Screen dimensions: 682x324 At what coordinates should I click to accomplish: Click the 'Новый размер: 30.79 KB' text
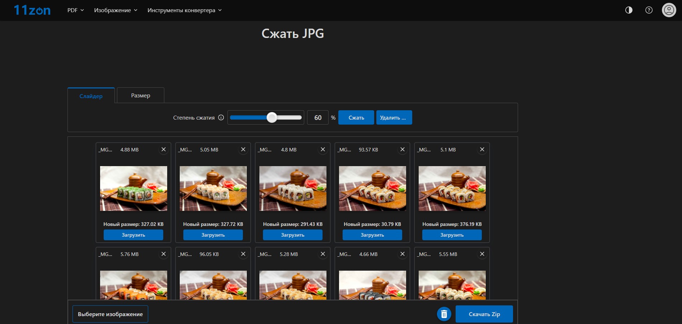pyautogui.click(x=372, y=224)
